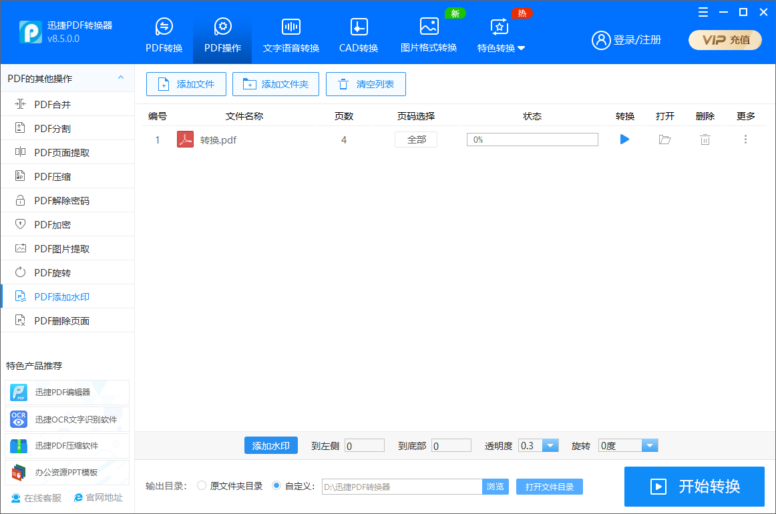Collapse the PDF的其他操作 section
The image size is (776, 514).
tap(121, 77)
